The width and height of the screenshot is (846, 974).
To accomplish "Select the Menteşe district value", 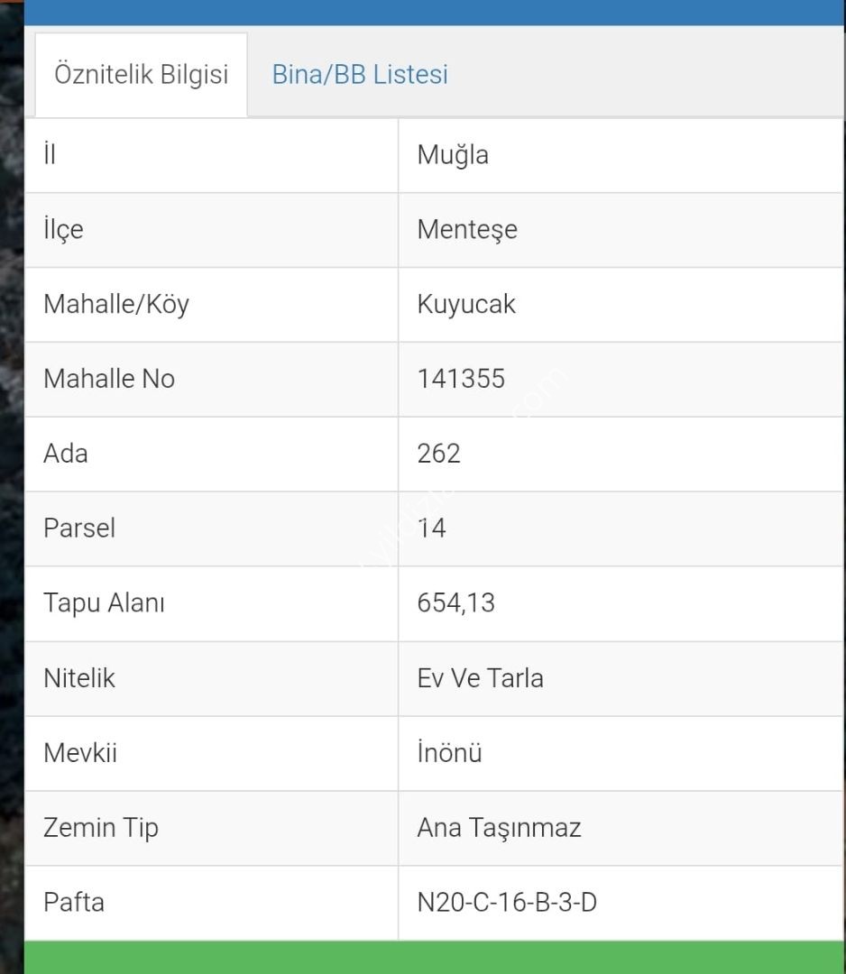I will 467,230.
